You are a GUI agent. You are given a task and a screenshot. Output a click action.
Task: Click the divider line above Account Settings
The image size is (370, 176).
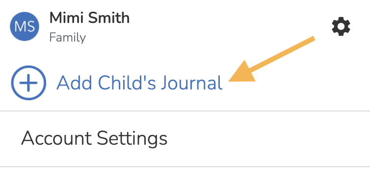(185, 110)
